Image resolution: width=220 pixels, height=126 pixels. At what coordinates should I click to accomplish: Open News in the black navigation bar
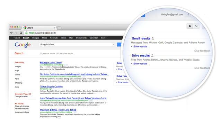click(64, 38)
